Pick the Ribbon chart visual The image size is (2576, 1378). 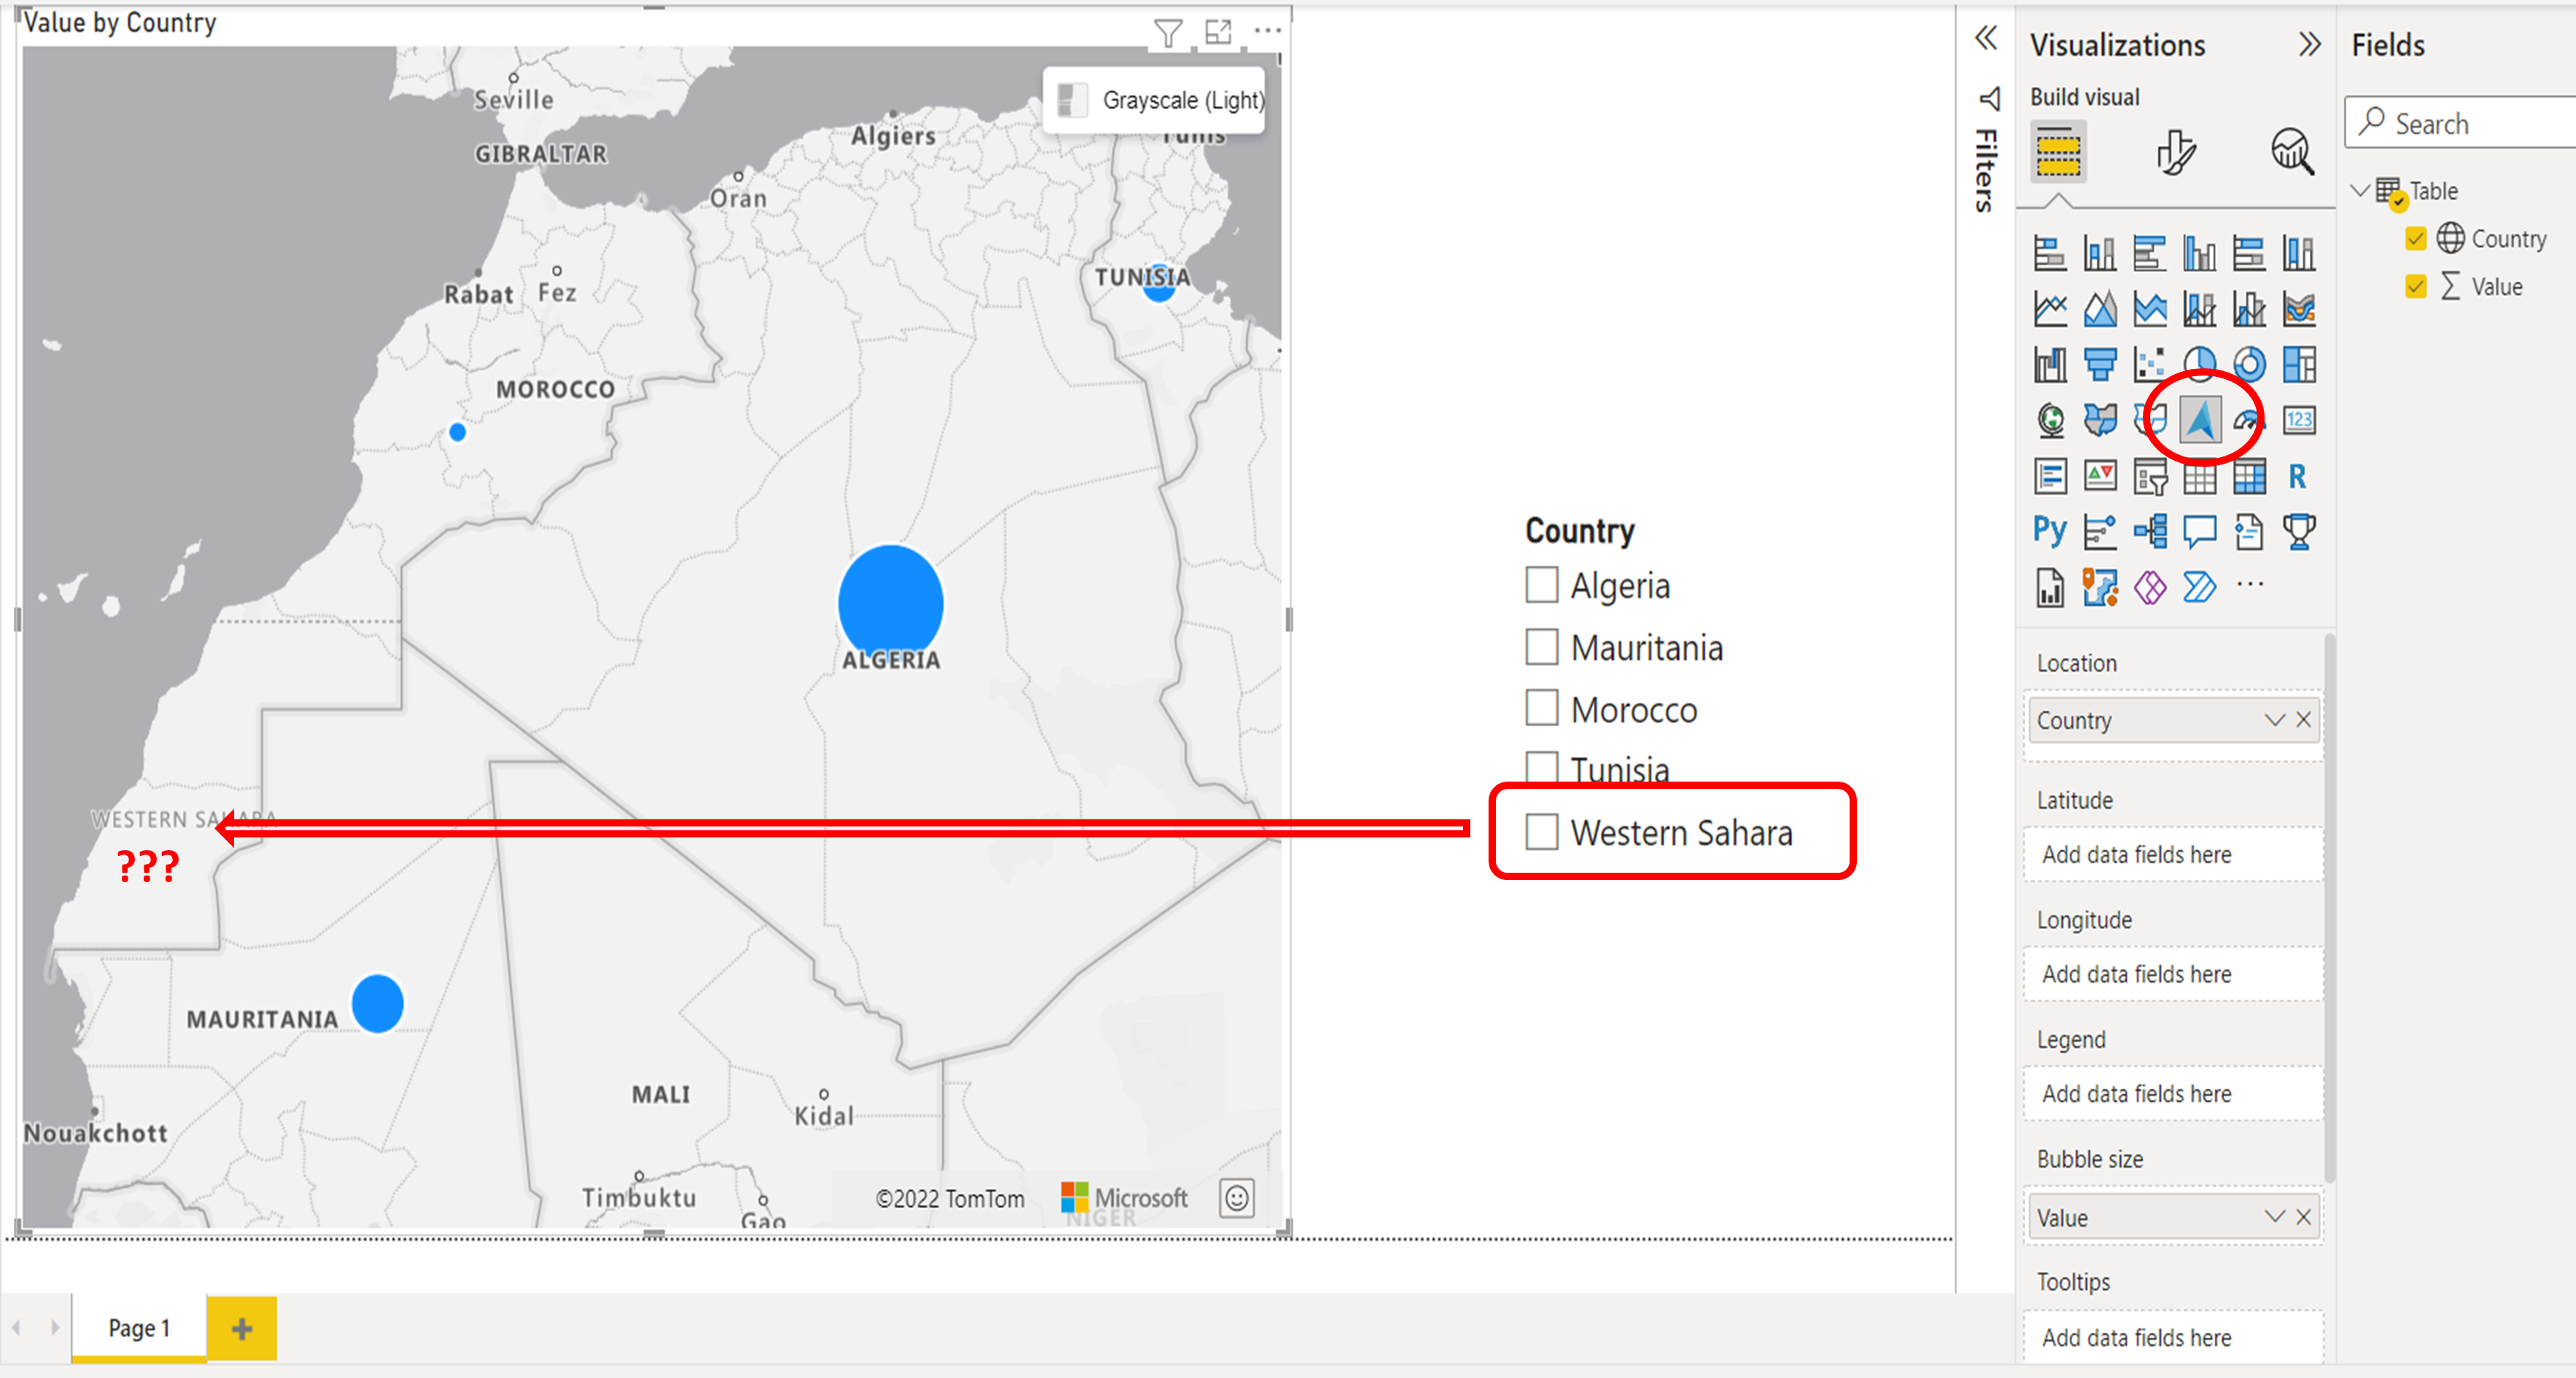(2299, 309)
